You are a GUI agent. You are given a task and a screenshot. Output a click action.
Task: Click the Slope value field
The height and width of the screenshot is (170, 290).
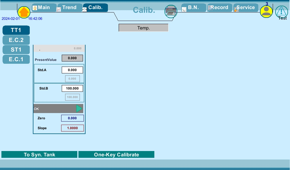72,128
